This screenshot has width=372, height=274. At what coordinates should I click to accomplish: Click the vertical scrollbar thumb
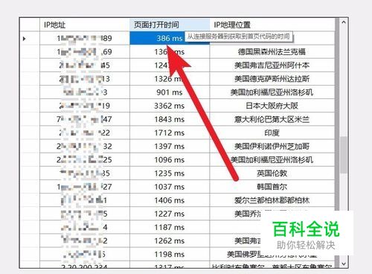point(344,155)
